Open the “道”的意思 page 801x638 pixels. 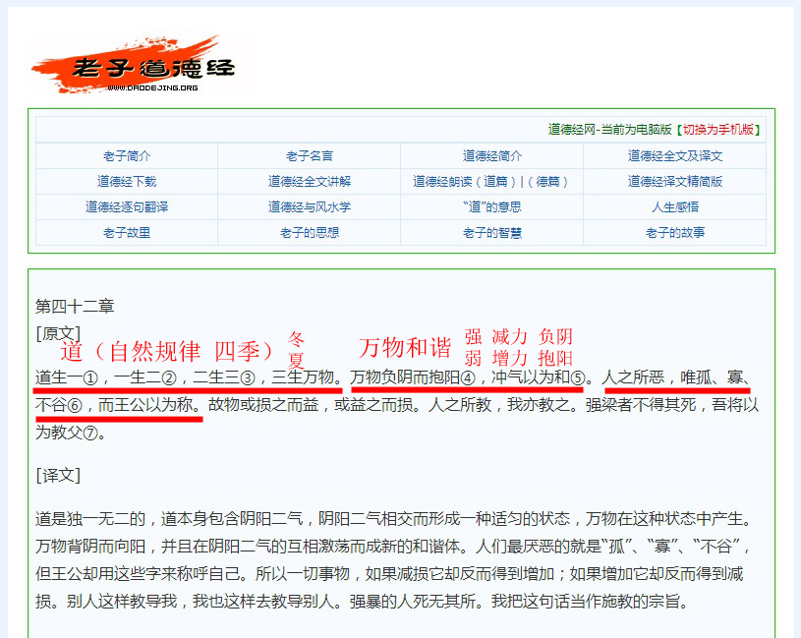point(492,206)
